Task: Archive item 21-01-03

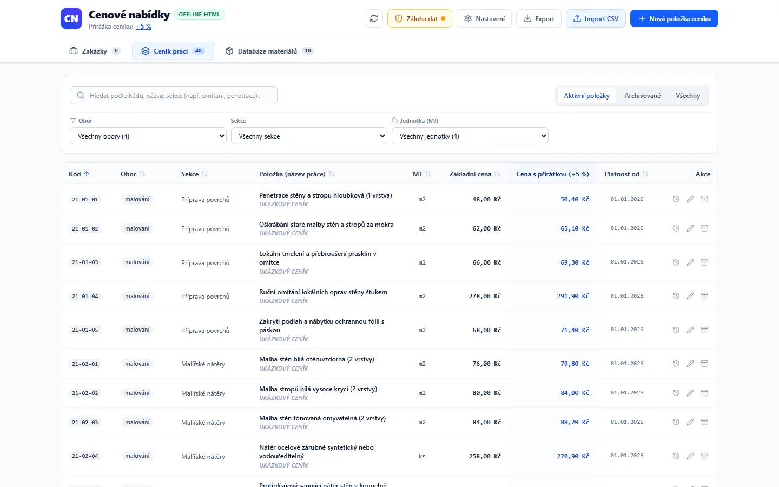Action: coord(704,262)
